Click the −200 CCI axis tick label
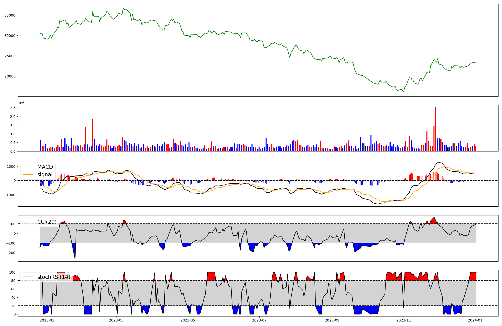Screen dimensions: 502x326 pyautogui.click(x=11, y=253)
